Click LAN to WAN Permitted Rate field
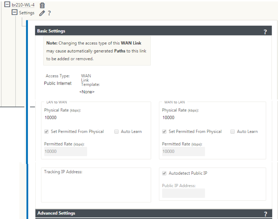The height and width of the screenshot is (219, 278). 66,151
